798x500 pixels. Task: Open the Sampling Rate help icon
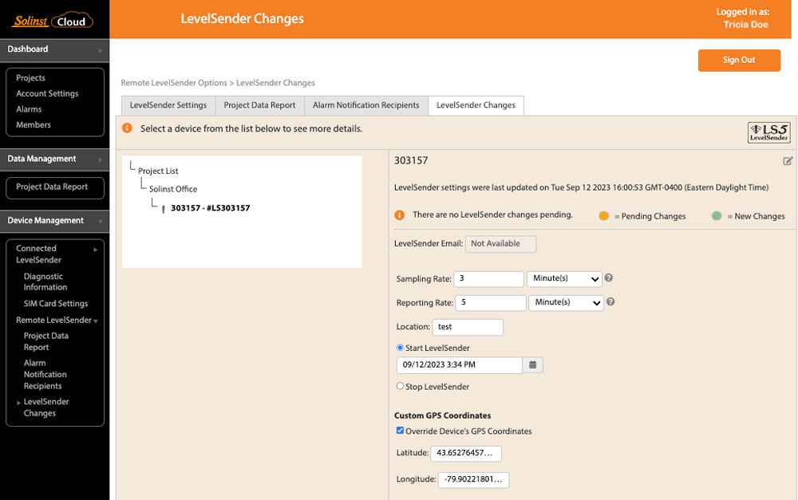pyautogui.click(x=610, y=278)
